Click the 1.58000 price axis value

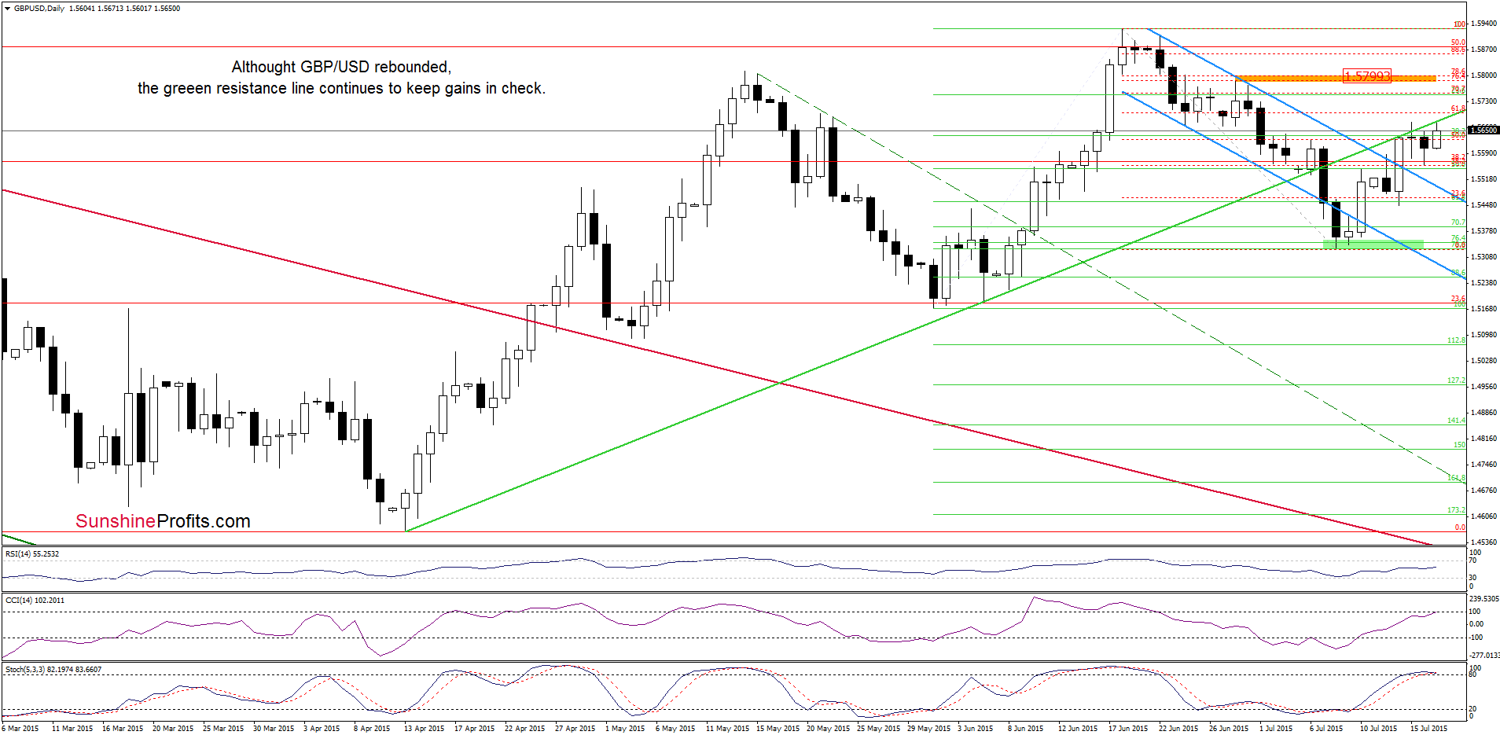coord(1483,75)
